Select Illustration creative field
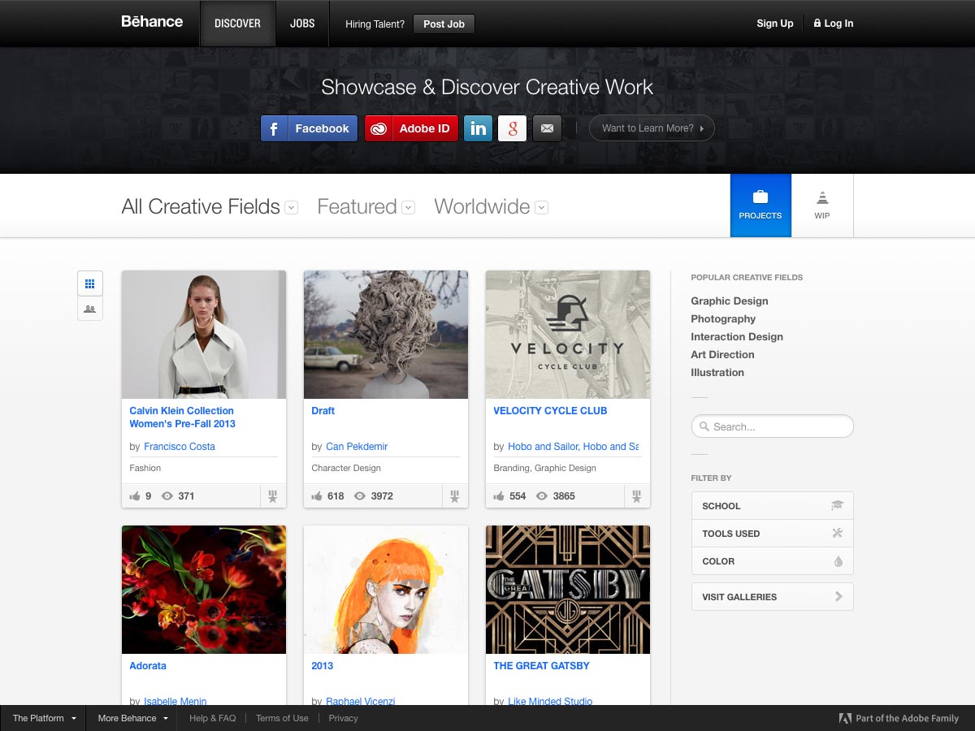Viewport: 975px width, 731px height. click(717, 373)
